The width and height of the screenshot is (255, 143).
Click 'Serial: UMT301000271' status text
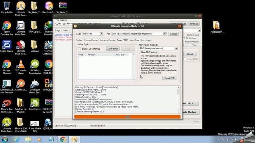[x=65, y=126]
